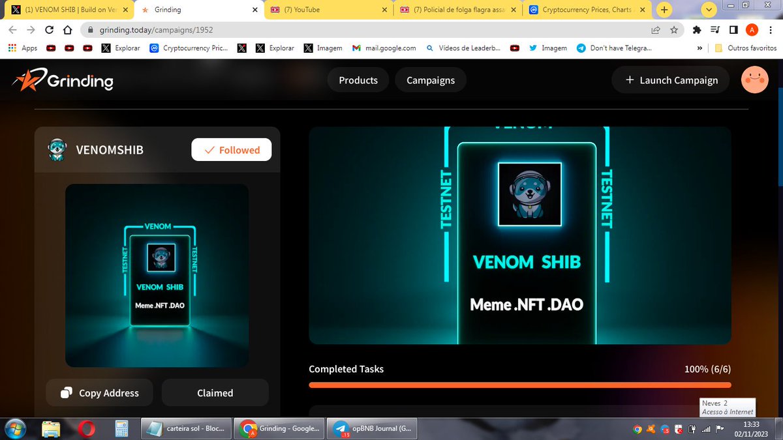
Task: Click the large VENOM SHIB banner image
Action: coord(520,235)
